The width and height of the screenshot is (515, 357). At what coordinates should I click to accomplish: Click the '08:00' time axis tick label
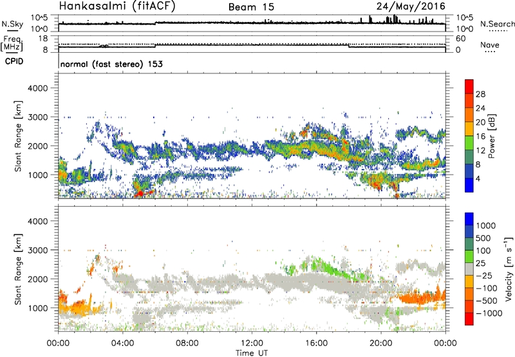coord(187,343)
